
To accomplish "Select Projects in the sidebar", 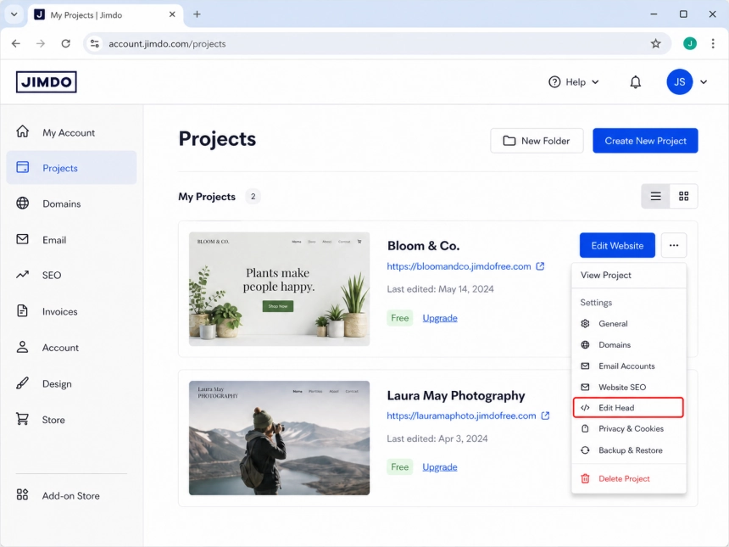I will pos(71,167).
